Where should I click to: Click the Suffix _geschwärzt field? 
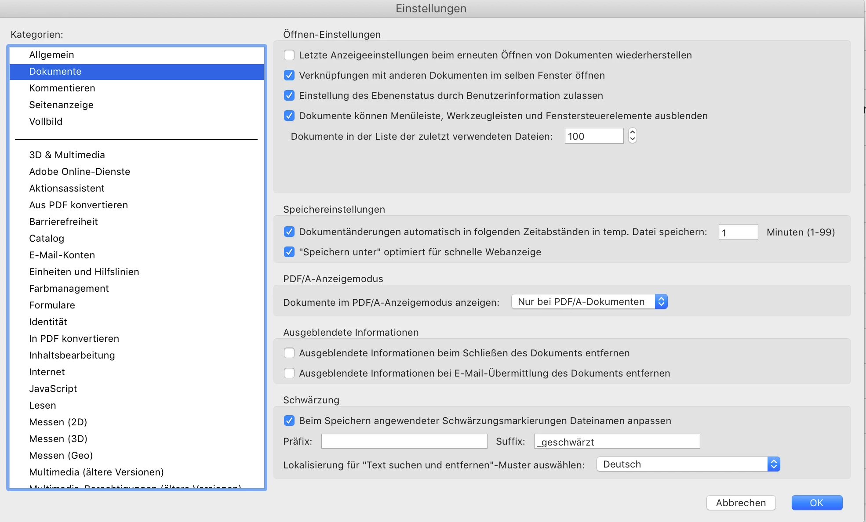pos(616,442)
